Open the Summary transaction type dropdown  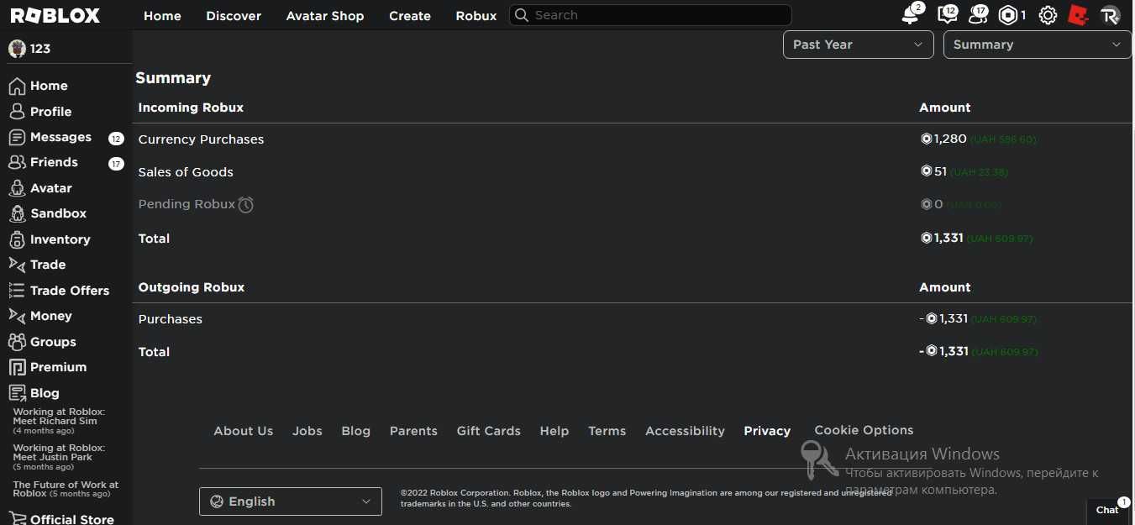(x=1038, y=45)
